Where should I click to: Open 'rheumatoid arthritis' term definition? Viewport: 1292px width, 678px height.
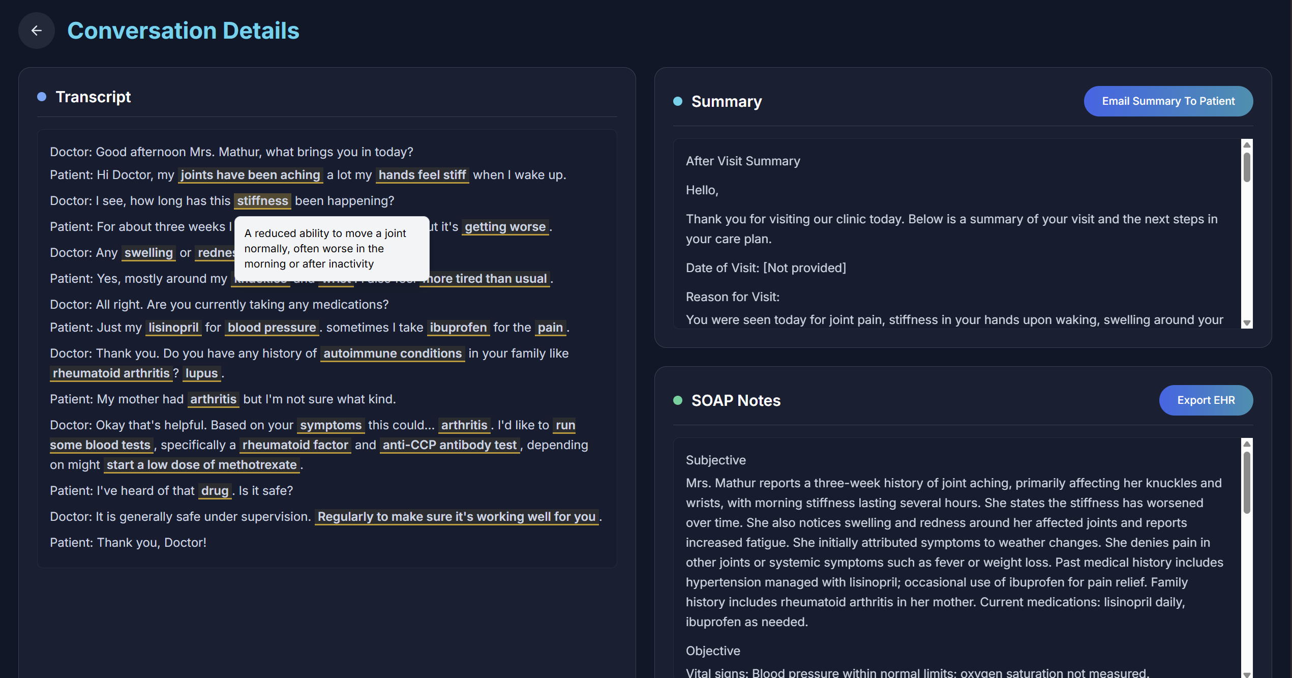(x=111, y=373)
